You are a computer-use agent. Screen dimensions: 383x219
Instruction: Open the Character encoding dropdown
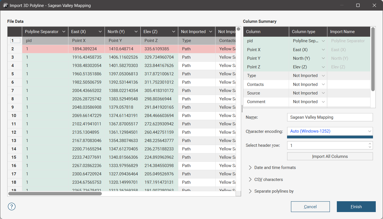pos(330,131)
